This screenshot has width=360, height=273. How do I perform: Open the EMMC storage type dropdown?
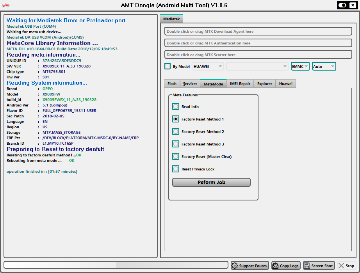click(300, 67)
